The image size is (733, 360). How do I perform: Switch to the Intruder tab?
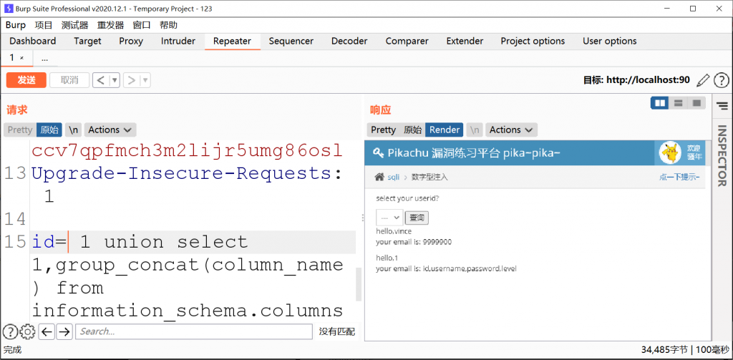(x=178, y=41)
